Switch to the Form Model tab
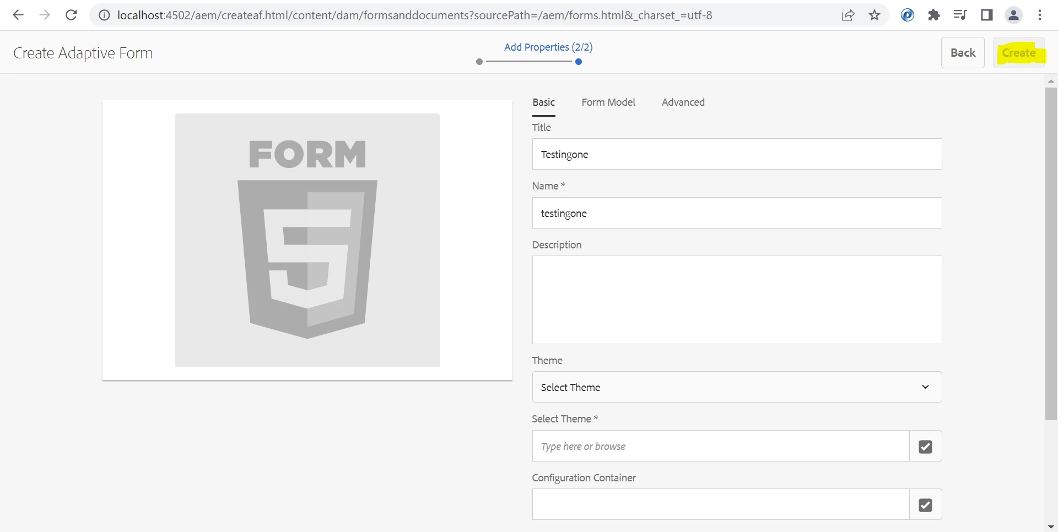1058x532 pixels. tap(608, 102)
